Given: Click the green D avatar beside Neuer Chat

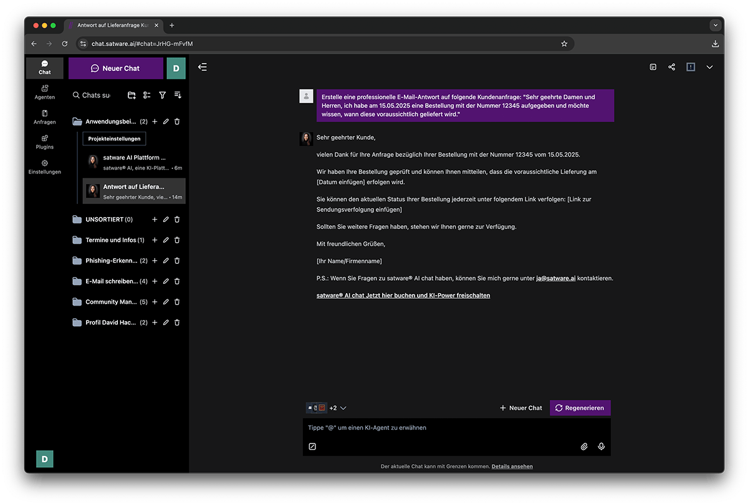Looking at the screenshot, I should click(176, 68).
